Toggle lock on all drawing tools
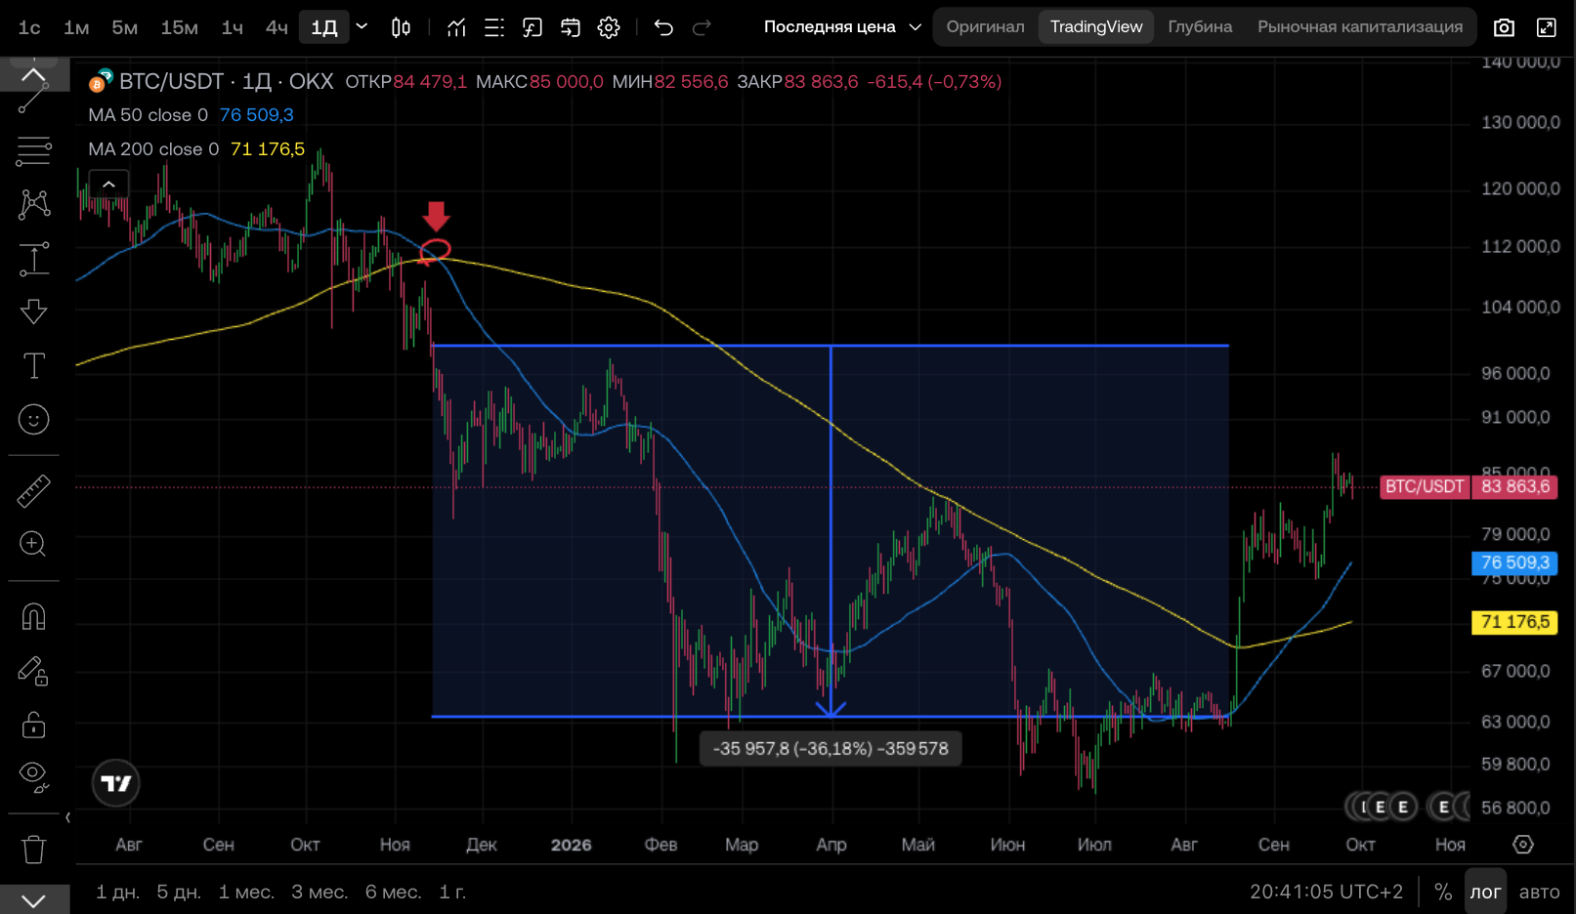 pos(33,725)
